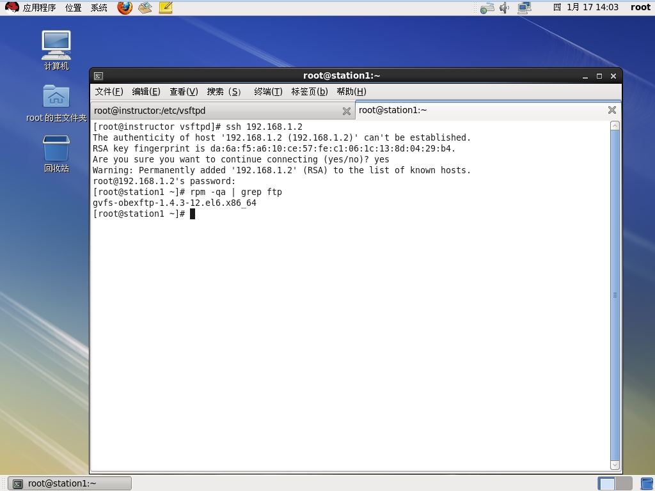Click the 'Permanently added' warning line
Image resolution: width=655 pixels, height=491 pixels.
(x=281, y=170)
